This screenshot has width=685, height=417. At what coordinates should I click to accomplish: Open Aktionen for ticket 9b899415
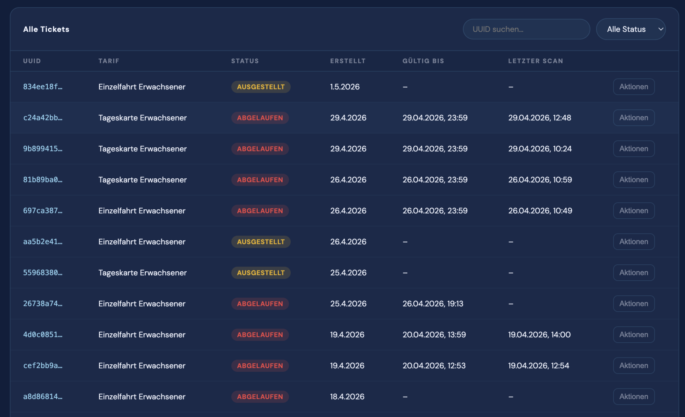(x=634, y=149)
